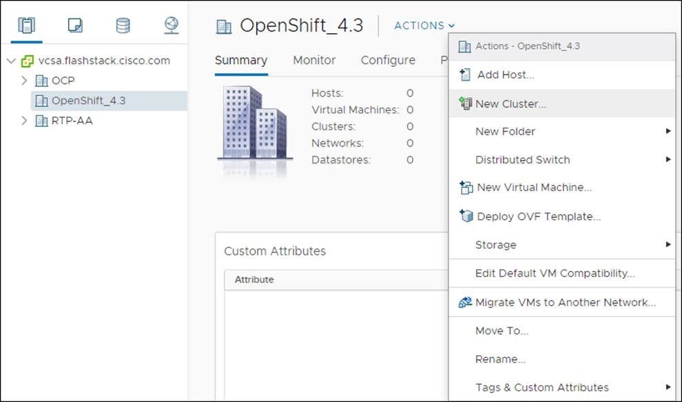682x402 pixels.
Task: Select OCP in the inventory tree
Action: (63, 81)
